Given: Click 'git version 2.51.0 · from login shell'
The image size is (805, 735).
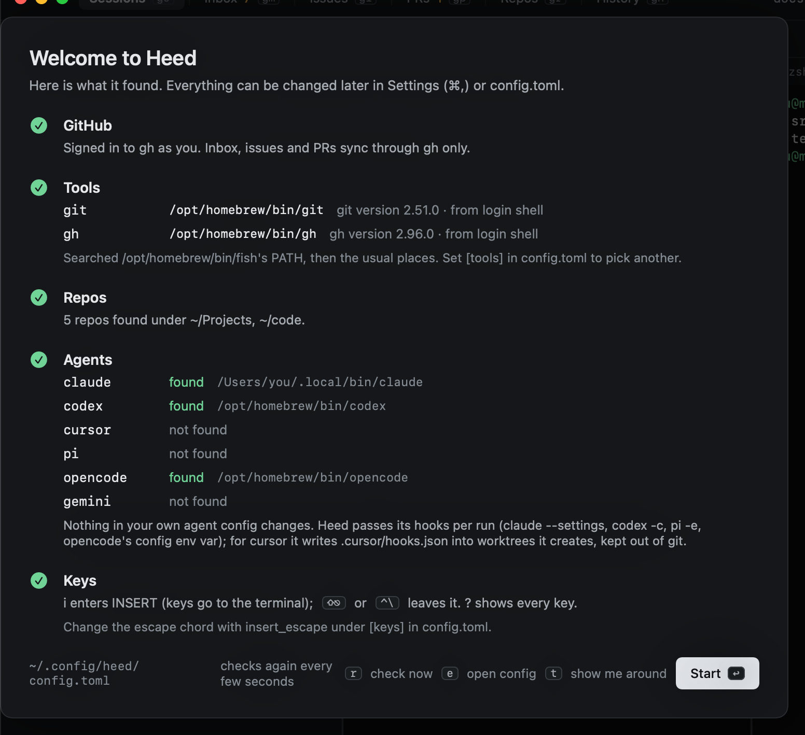Looking at the screenshot, I should click(x=440, y=210).
